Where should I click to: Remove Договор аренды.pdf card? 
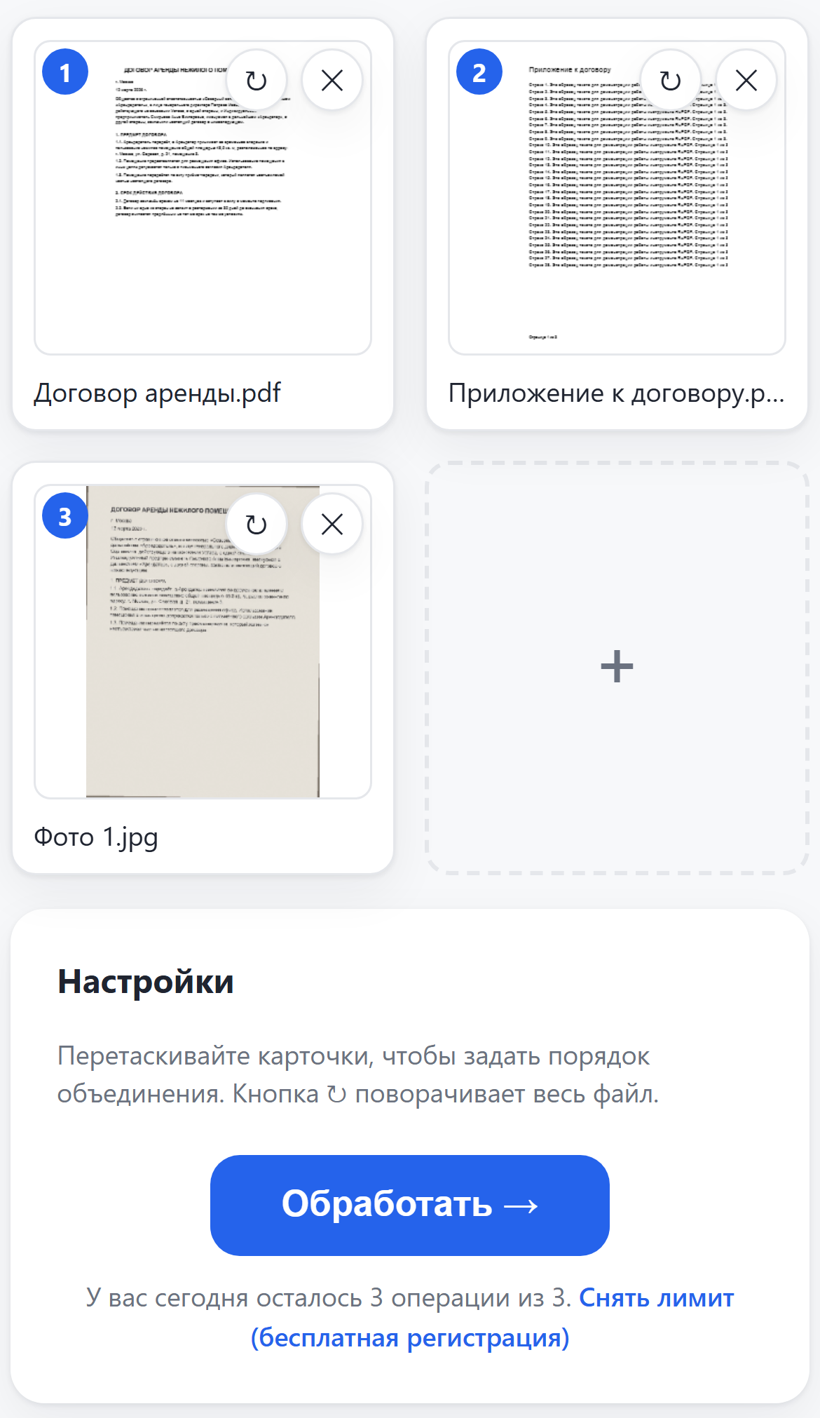click(x=332, y=81)
